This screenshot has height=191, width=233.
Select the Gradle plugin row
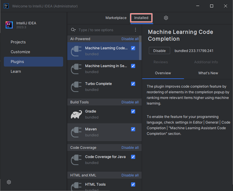click(x=105, y=115)
